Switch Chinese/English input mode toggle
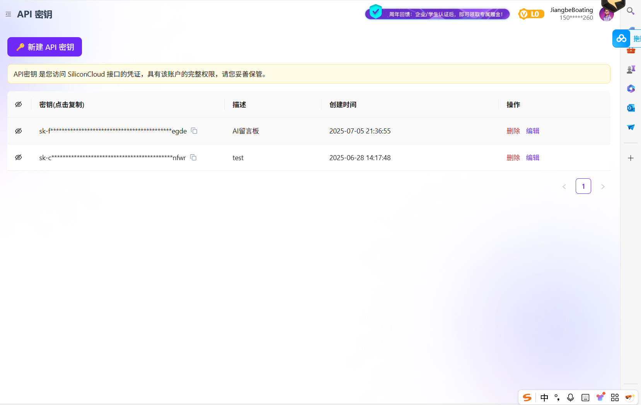Viewport: 641px width, 405px height. (545, 397)
